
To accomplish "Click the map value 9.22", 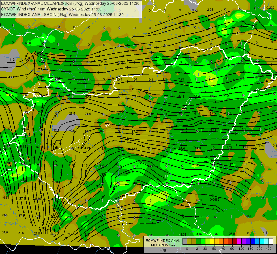I will (195, 10).
